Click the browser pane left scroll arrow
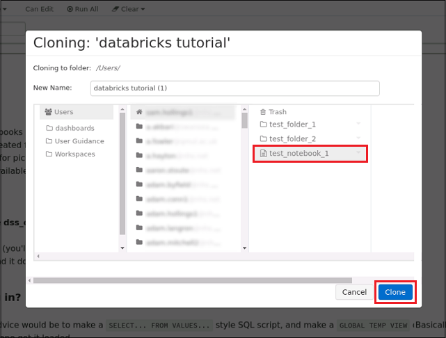This screenshot has width=446, height=338. (x=38, y=256)
